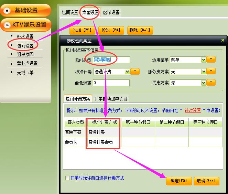Viewport: 228px width, 194px height.
Task: Click the arrow icon on 基础设置
Action: [x=7, y=10]
